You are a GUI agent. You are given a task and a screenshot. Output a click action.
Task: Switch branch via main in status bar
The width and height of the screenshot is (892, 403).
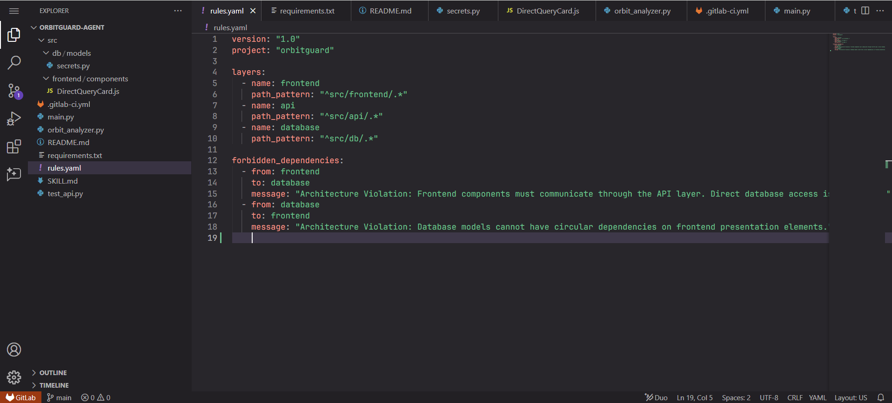[59, 397]
